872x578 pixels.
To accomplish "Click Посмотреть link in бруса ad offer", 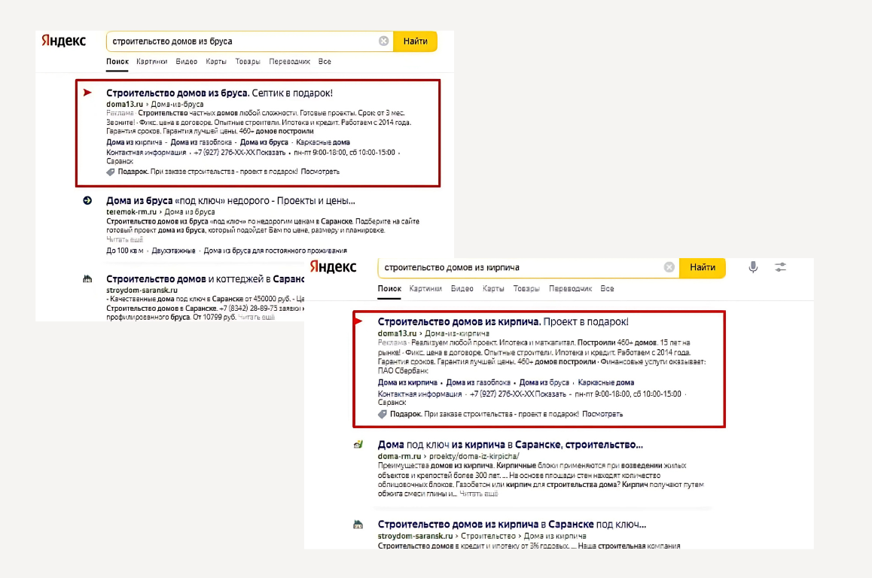I will point(320,172).
